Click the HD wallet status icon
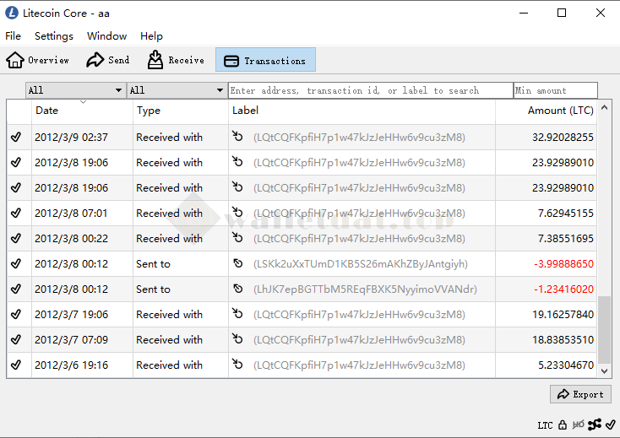Viewport: 620px width, 438px height. (x=578, y=424)
